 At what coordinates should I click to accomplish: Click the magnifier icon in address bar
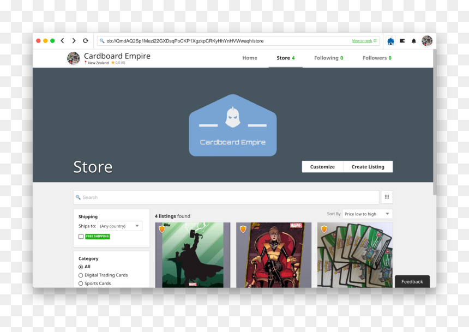pos(102,41)
